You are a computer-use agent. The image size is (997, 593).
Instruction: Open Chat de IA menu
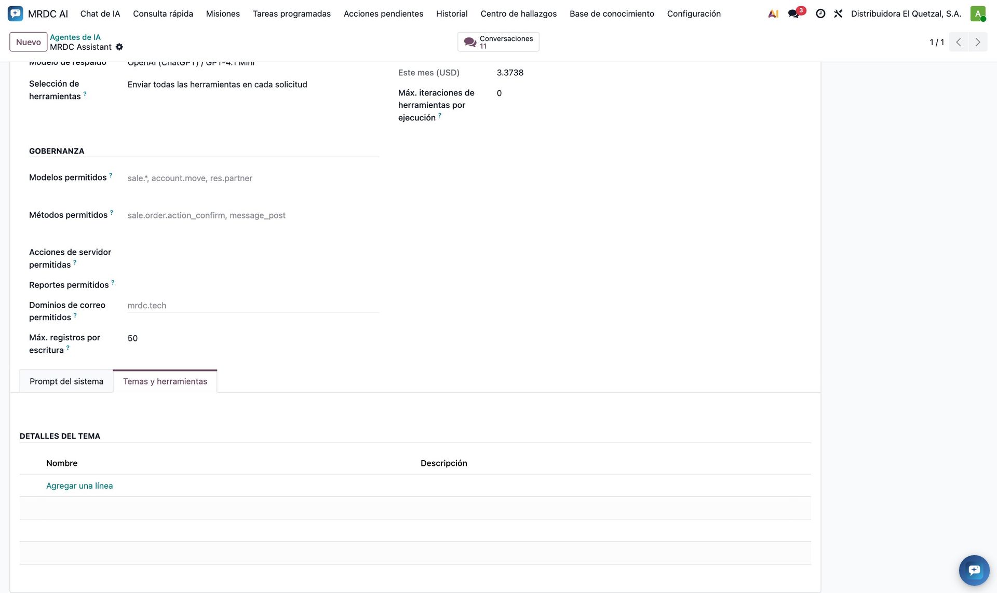pos(100,14)
